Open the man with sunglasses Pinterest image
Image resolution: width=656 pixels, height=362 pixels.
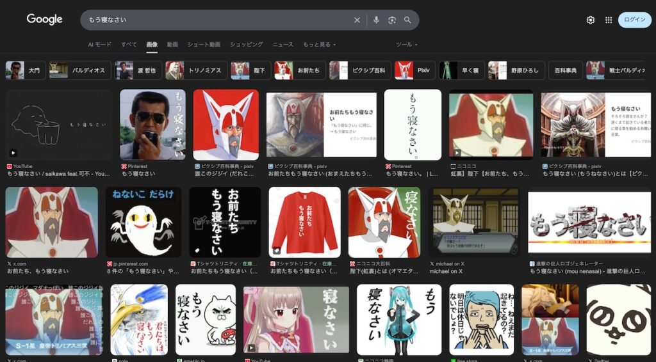pos(152,125)
